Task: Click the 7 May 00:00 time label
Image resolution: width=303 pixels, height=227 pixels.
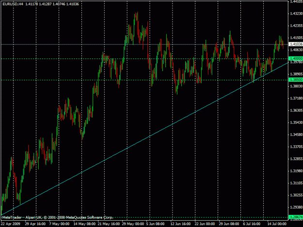Action: click(59, 224)
